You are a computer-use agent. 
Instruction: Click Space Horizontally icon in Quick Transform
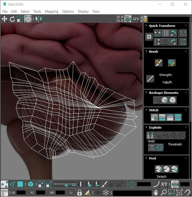pyautogui.click(x=183, y=33)
